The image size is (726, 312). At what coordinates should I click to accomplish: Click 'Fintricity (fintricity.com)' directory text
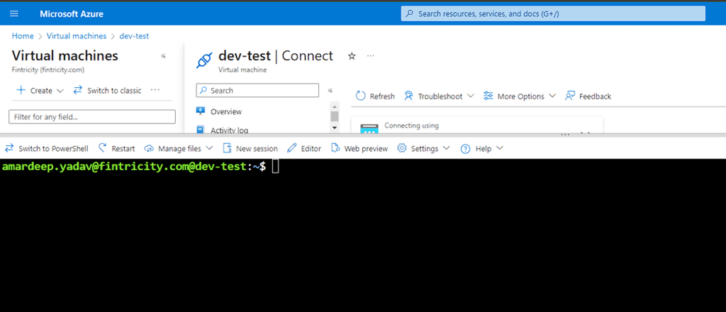point(48,70)
